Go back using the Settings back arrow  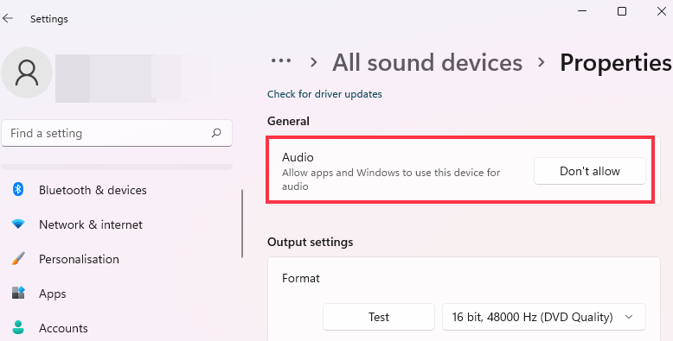click(8, 18)
